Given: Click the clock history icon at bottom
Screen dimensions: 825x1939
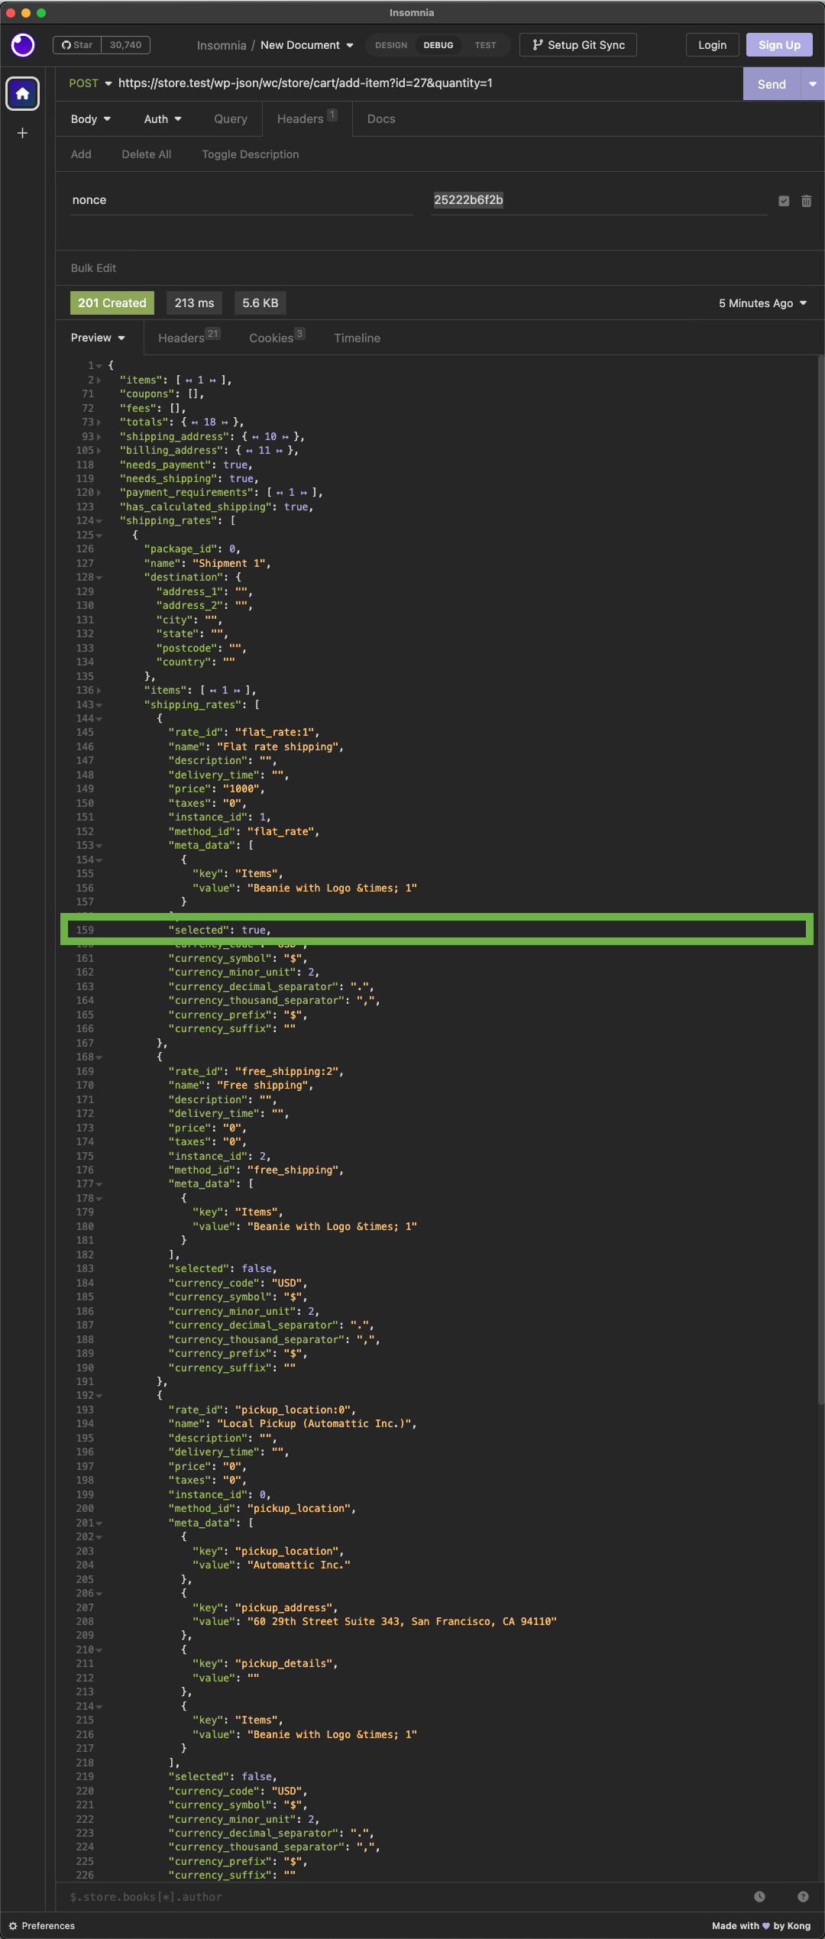Looking at the screenshot, I should click(759, 1896).
